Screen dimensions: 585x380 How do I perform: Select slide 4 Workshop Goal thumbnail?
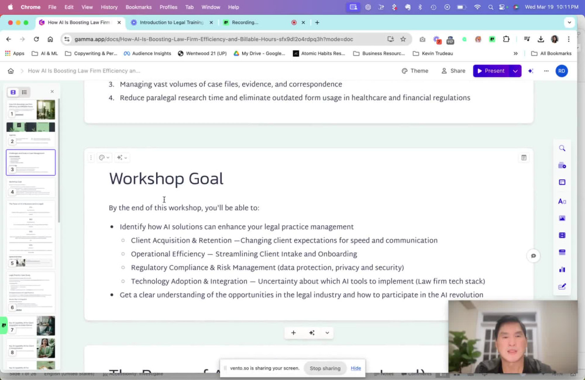pyautogui.click(x=30, y=188)
